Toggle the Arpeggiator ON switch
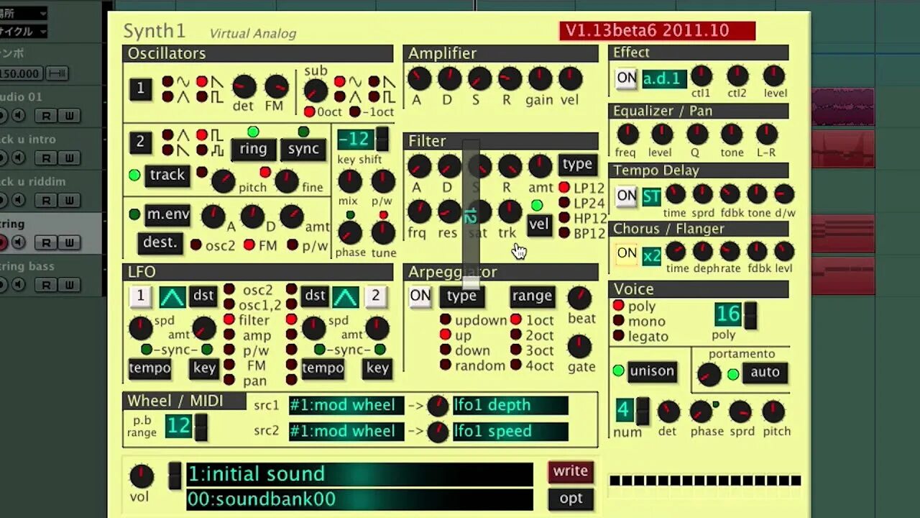Viewport: 920px width, 518px height. pyautogui.click(x=420, y=296)
